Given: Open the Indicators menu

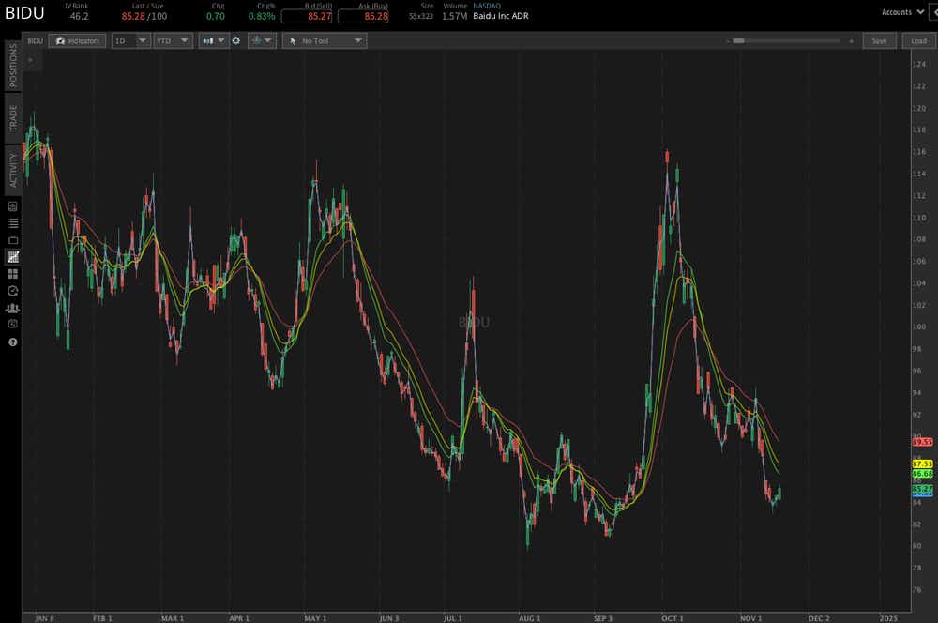Looking at the screenshot, I should tap(77, 41).
